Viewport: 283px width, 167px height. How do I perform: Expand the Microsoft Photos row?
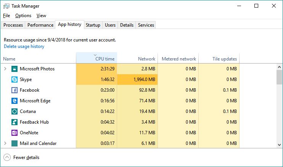[5, 68]
